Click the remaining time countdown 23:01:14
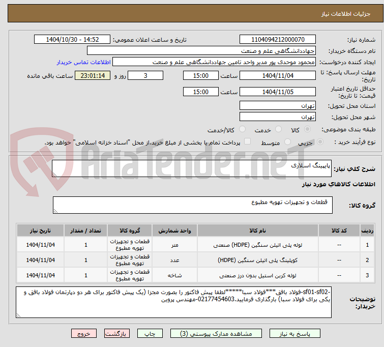This screenshot has height=347, width=384. click(93, 75)
